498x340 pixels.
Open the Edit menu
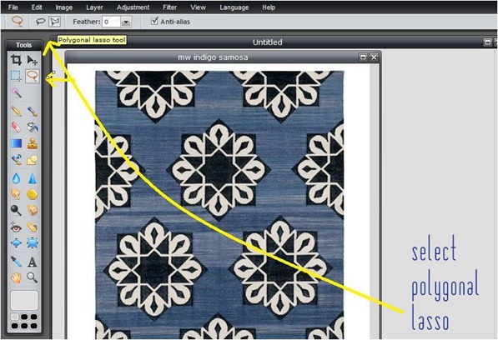(37, 7)
